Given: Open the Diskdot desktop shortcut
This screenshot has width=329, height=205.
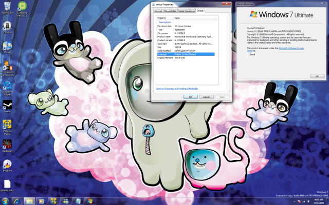Looking at the screenshot, I should 7,28.
